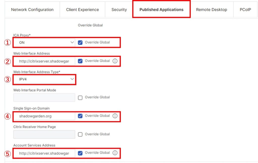
Task: Uncheck Override Global for Account Services Address
Action: tap(80, 153)
